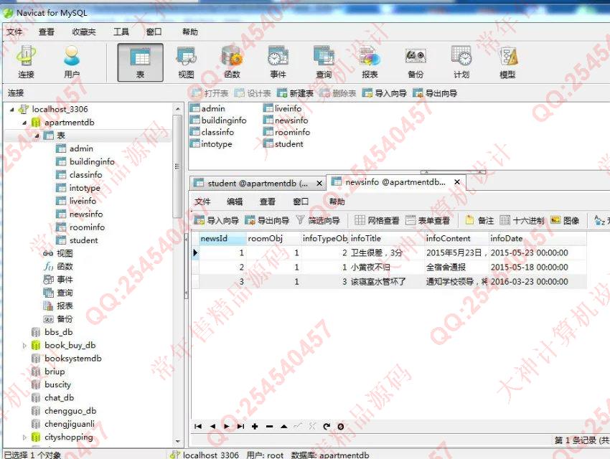Viewport: 610px width, 459px height.
Task: Select the 表 (Table) toolbar button
Action: click(x=141, y=62)
